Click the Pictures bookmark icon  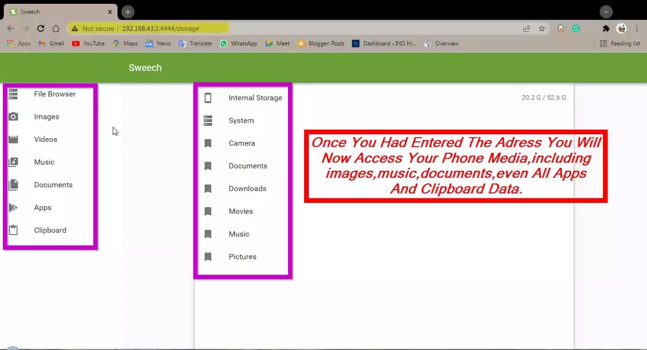pyautogui.click(x=208, y=257)
